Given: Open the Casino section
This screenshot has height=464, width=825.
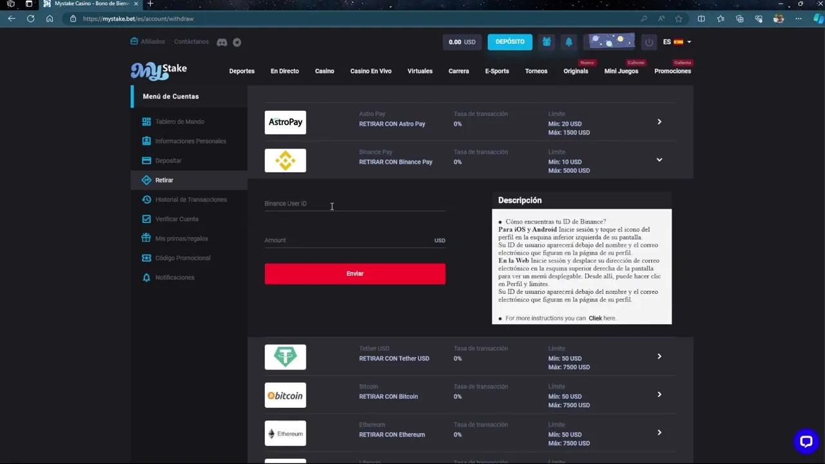Looking at the screenshot, I should 324,71.
